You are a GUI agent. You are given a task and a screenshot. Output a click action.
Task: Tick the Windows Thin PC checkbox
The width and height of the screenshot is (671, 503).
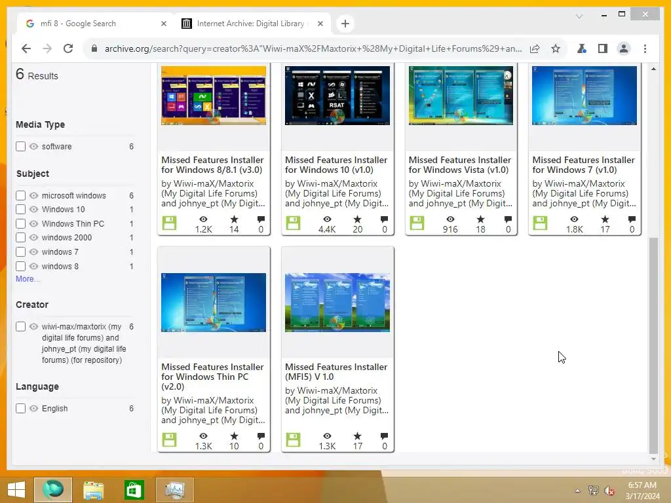20,224
